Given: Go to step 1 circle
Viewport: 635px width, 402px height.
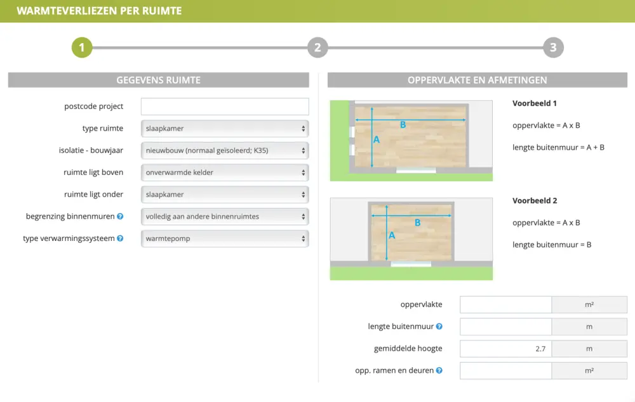Looking at the screenshot, I should 82,48.
